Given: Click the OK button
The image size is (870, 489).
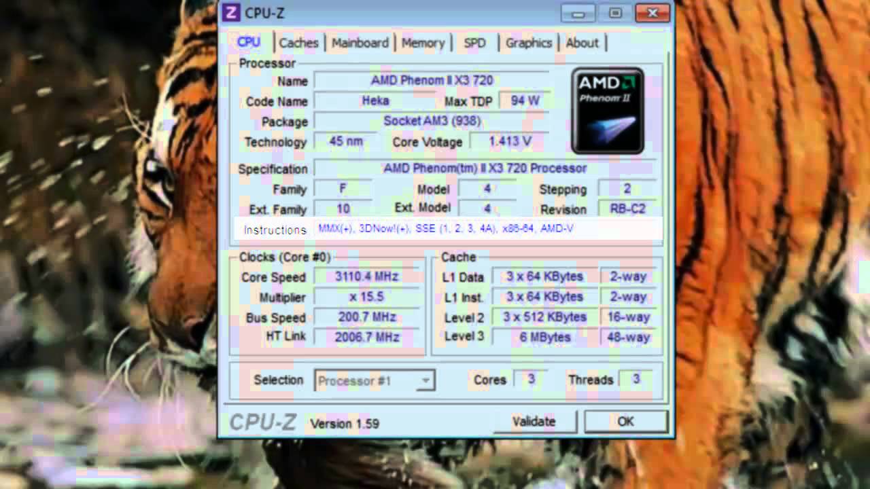Looking at the screenshot, I should click(625, 422).
